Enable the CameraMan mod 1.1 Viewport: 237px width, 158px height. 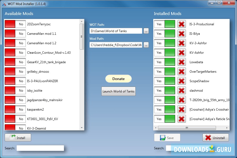click(x=15, y=33)
